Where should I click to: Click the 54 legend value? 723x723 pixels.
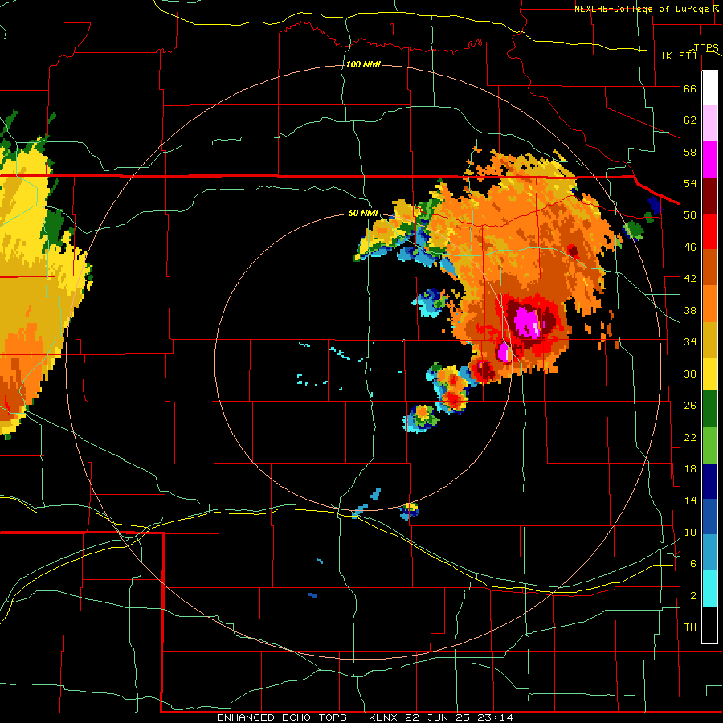[x=690, y=183]
